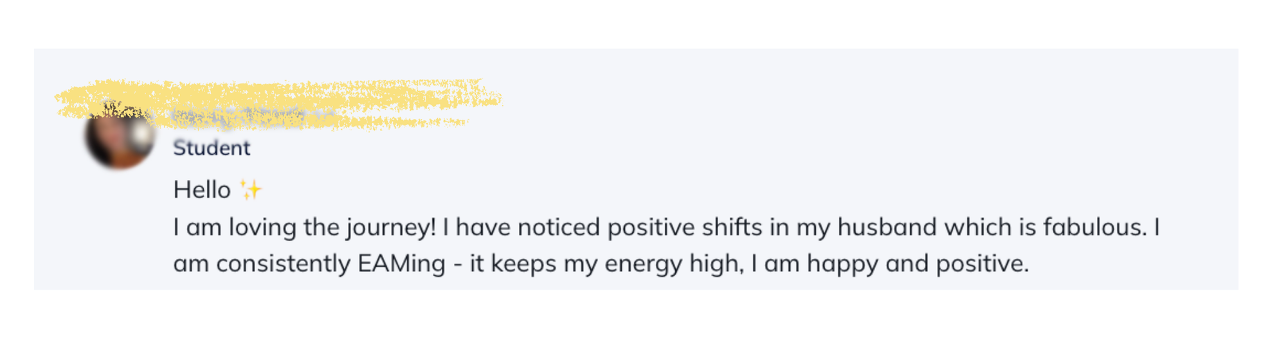1286x339 pixels.
Task: Click the final word "positive."
Action: (x=982, y=264)
